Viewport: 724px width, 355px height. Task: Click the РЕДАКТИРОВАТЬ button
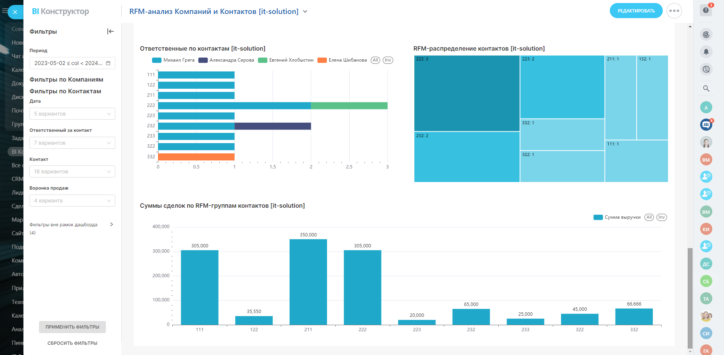(x=636, y=11)
